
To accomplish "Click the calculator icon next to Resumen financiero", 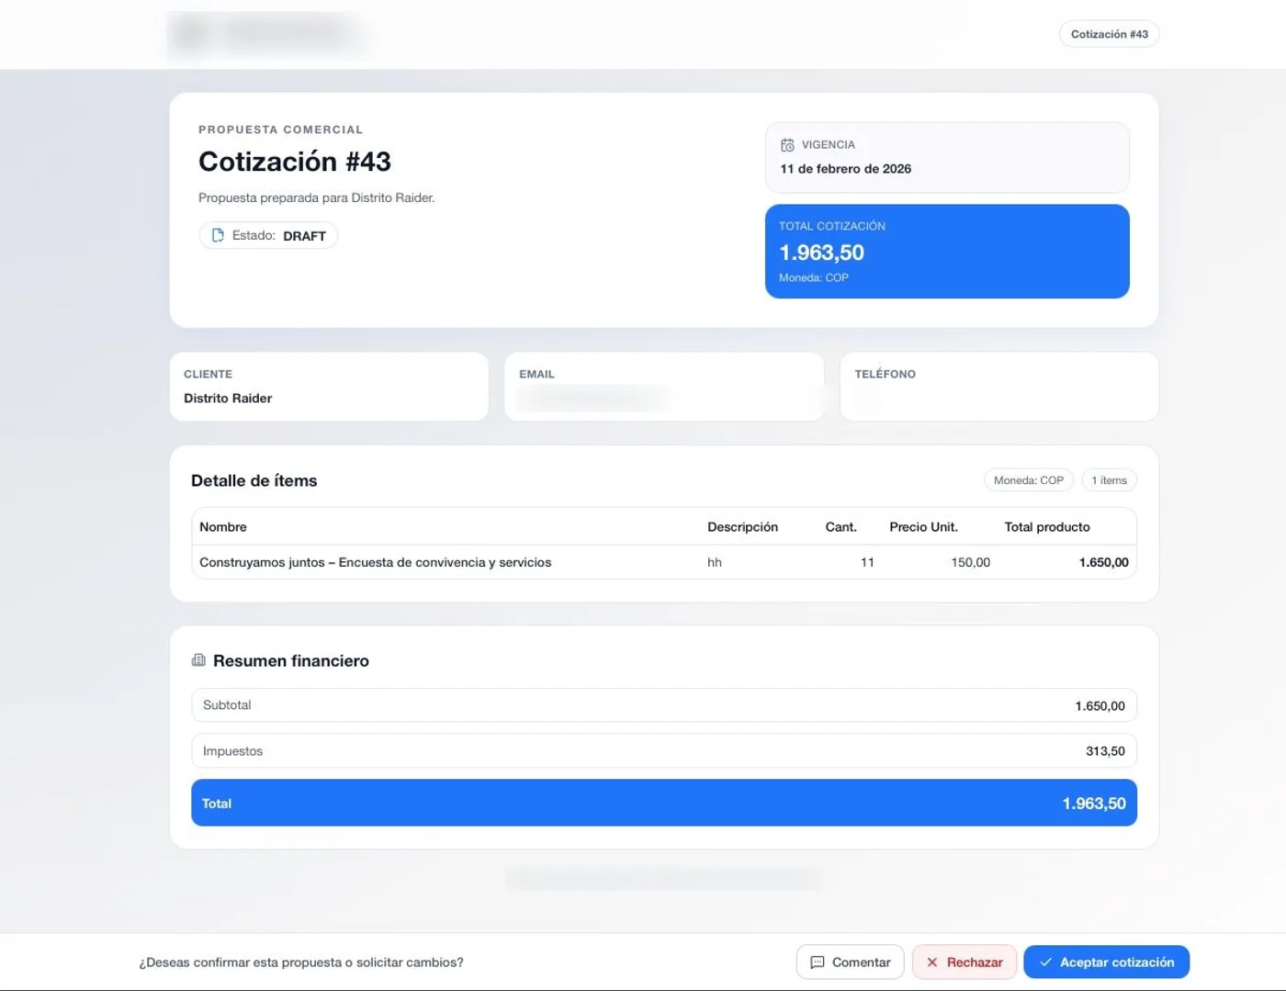I will [x=198, y=660].
